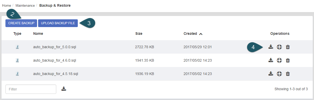Download the auto_backup_for_4.6.0.sql backup
This screenshot has height=100, width=314.
click(271, 60)
